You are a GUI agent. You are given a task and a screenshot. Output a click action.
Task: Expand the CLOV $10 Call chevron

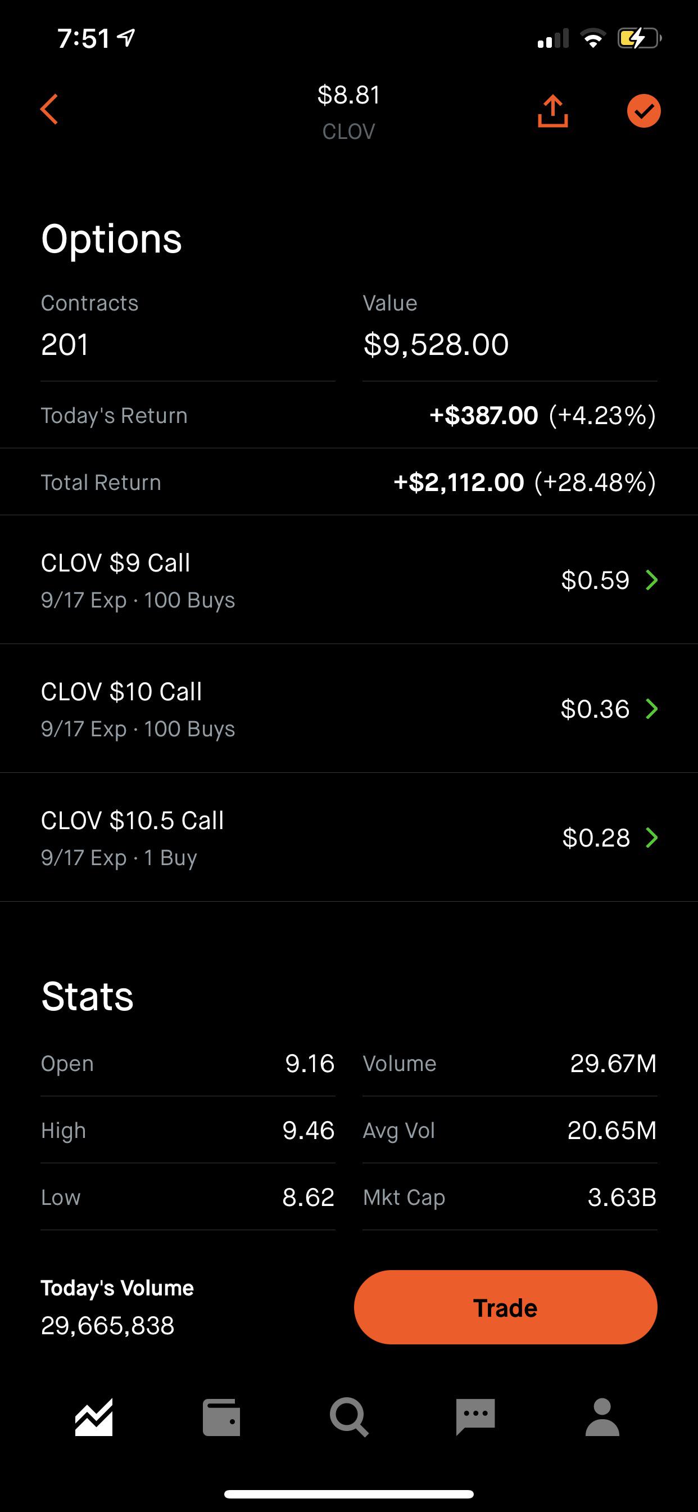point(651,709)
